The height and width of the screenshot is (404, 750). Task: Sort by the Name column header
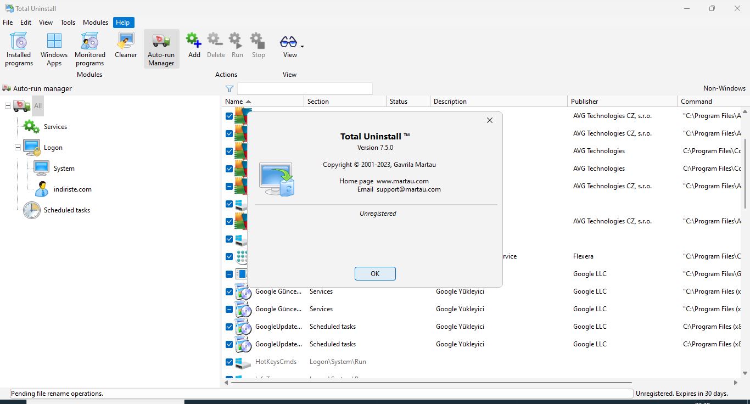tap(262, 102)
